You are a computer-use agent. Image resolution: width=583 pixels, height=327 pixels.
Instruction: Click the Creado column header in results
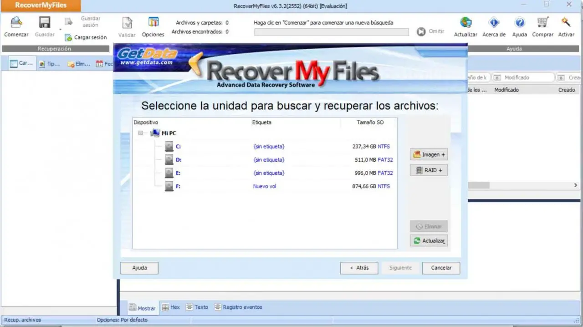coord(567,90)
